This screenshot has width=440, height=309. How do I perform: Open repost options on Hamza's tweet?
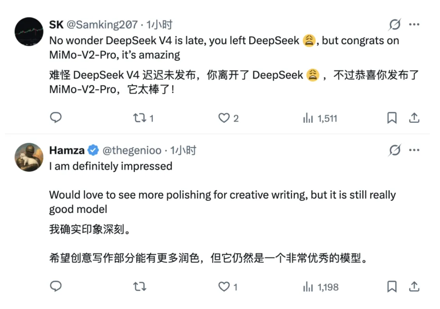tap(140, 287)
